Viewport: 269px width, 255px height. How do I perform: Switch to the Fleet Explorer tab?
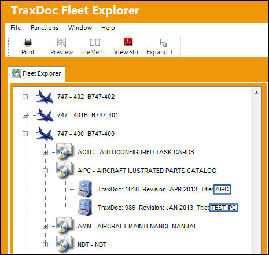[36, 74]
